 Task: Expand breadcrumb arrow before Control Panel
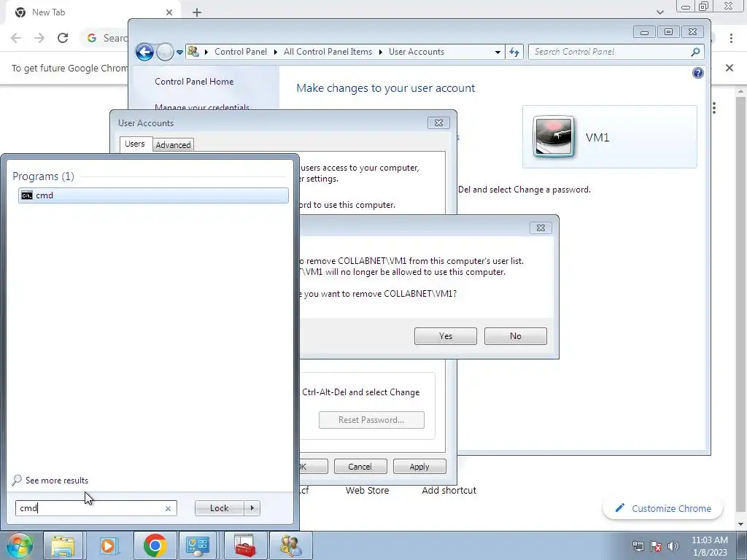pyautogui.click(x=206, y=52)
